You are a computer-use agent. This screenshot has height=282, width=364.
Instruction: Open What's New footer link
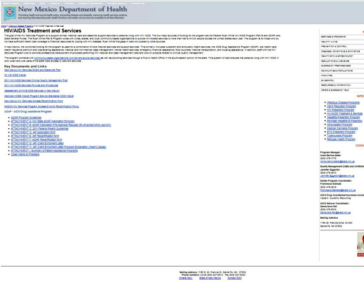click(x=186, y=278)
